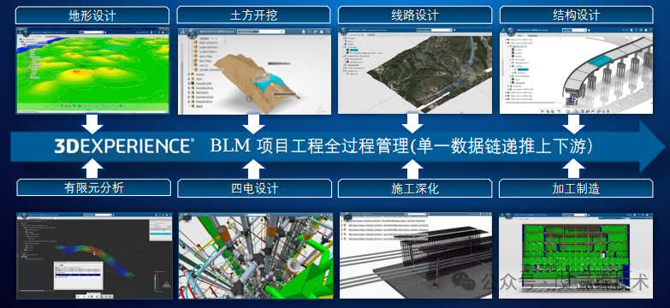Screen dimensions: 670x308
Task: Click the cyan highlighted tree node in the viaduct screenshot
Action: pos(523,69)
